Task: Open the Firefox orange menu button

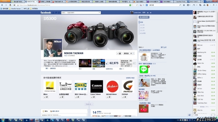Action: (5, 1)
